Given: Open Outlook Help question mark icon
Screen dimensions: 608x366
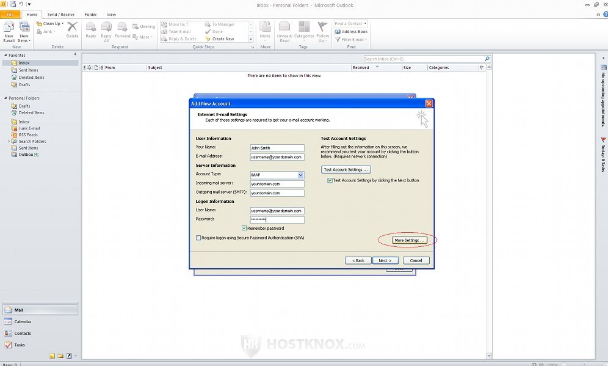Looking at the screenshot, I should click(x=606, y=14).
